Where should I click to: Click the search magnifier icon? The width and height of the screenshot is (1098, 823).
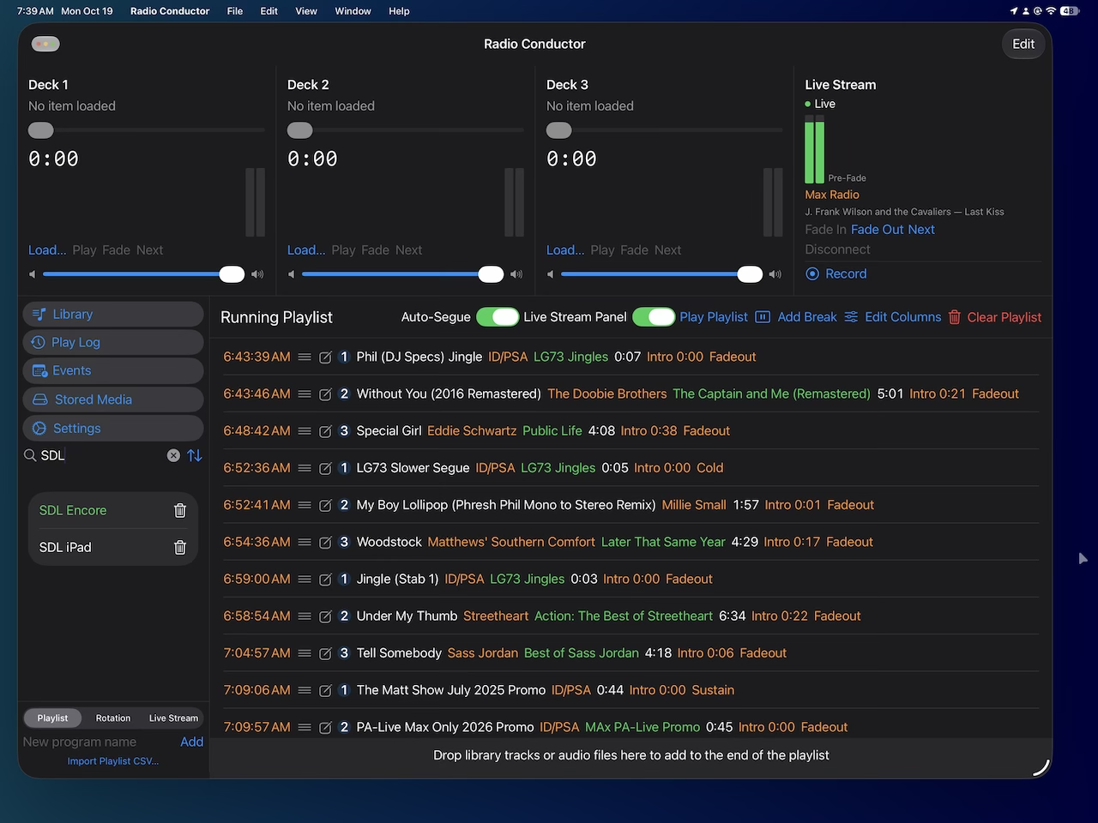point(30,455)
